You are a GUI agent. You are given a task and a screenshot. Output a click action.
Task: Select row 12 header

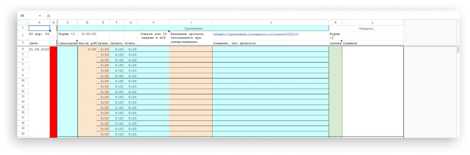(23, 91)
